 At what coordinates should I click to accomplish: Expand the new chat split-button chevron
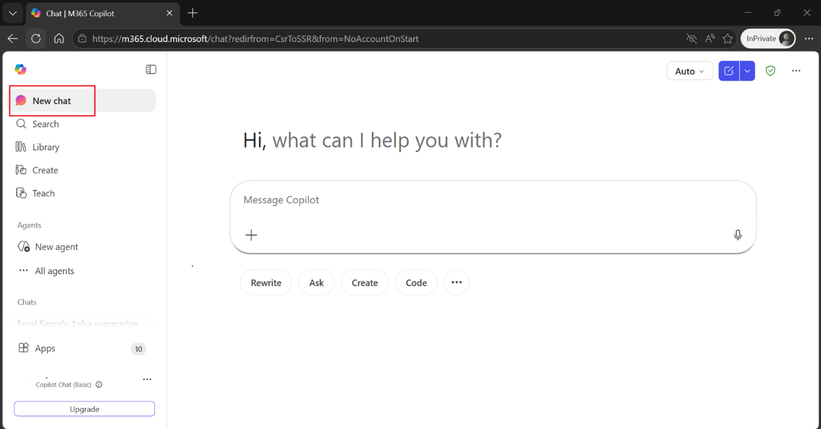(746, 70)
